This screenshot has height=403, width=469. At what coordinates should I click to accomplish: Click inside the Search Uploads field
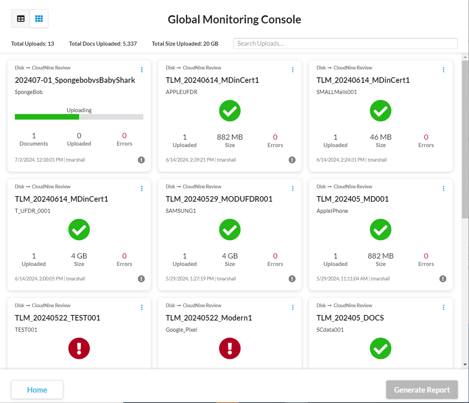[x=346, y=43]
